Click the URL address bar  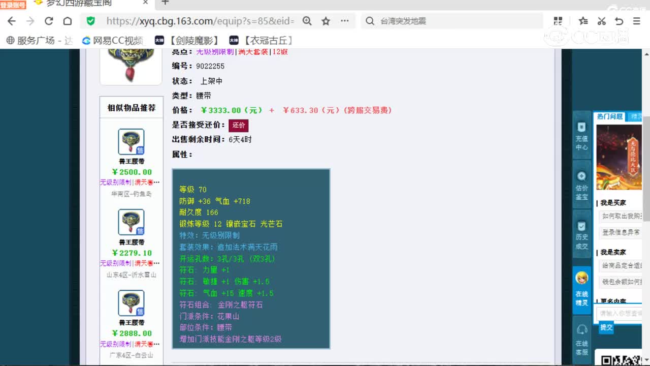[200, 21]
